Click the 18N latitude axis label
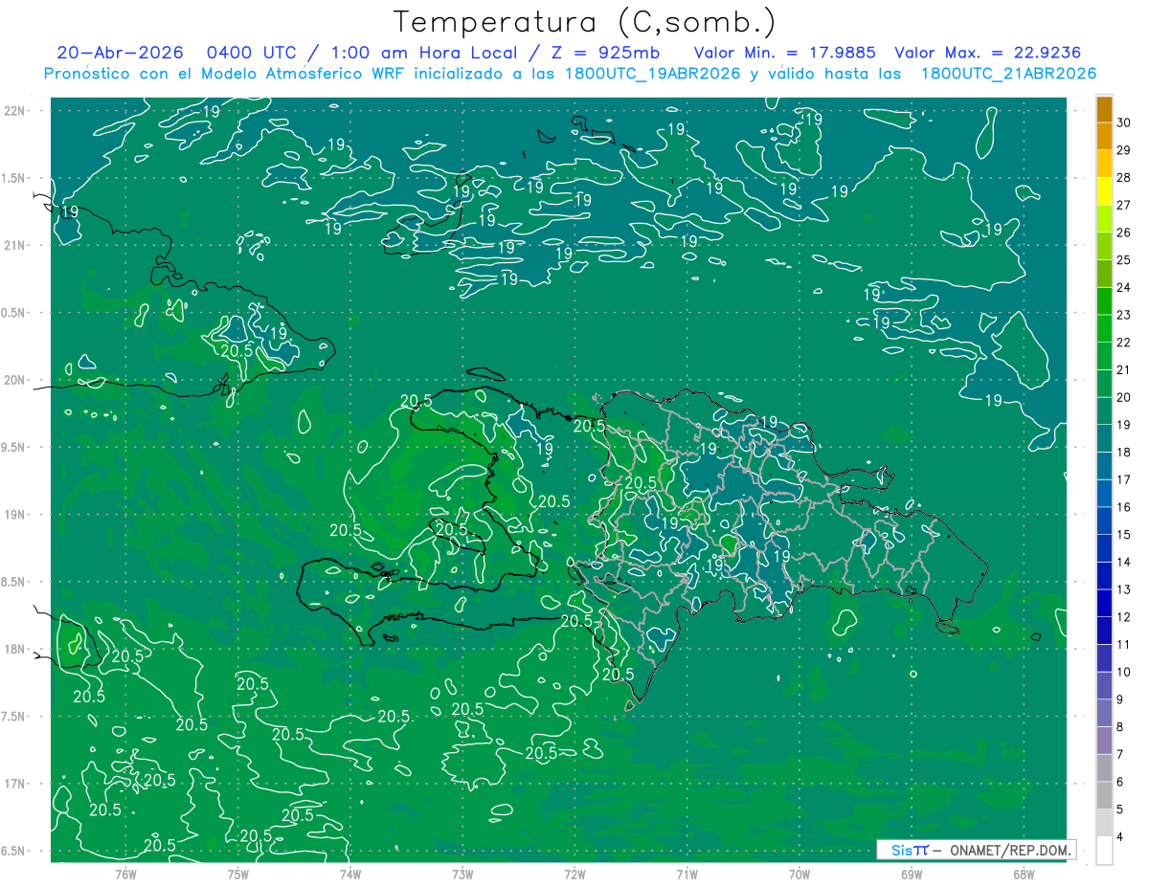This screenshot has width=1149, height=887. [x=14, y=649]
